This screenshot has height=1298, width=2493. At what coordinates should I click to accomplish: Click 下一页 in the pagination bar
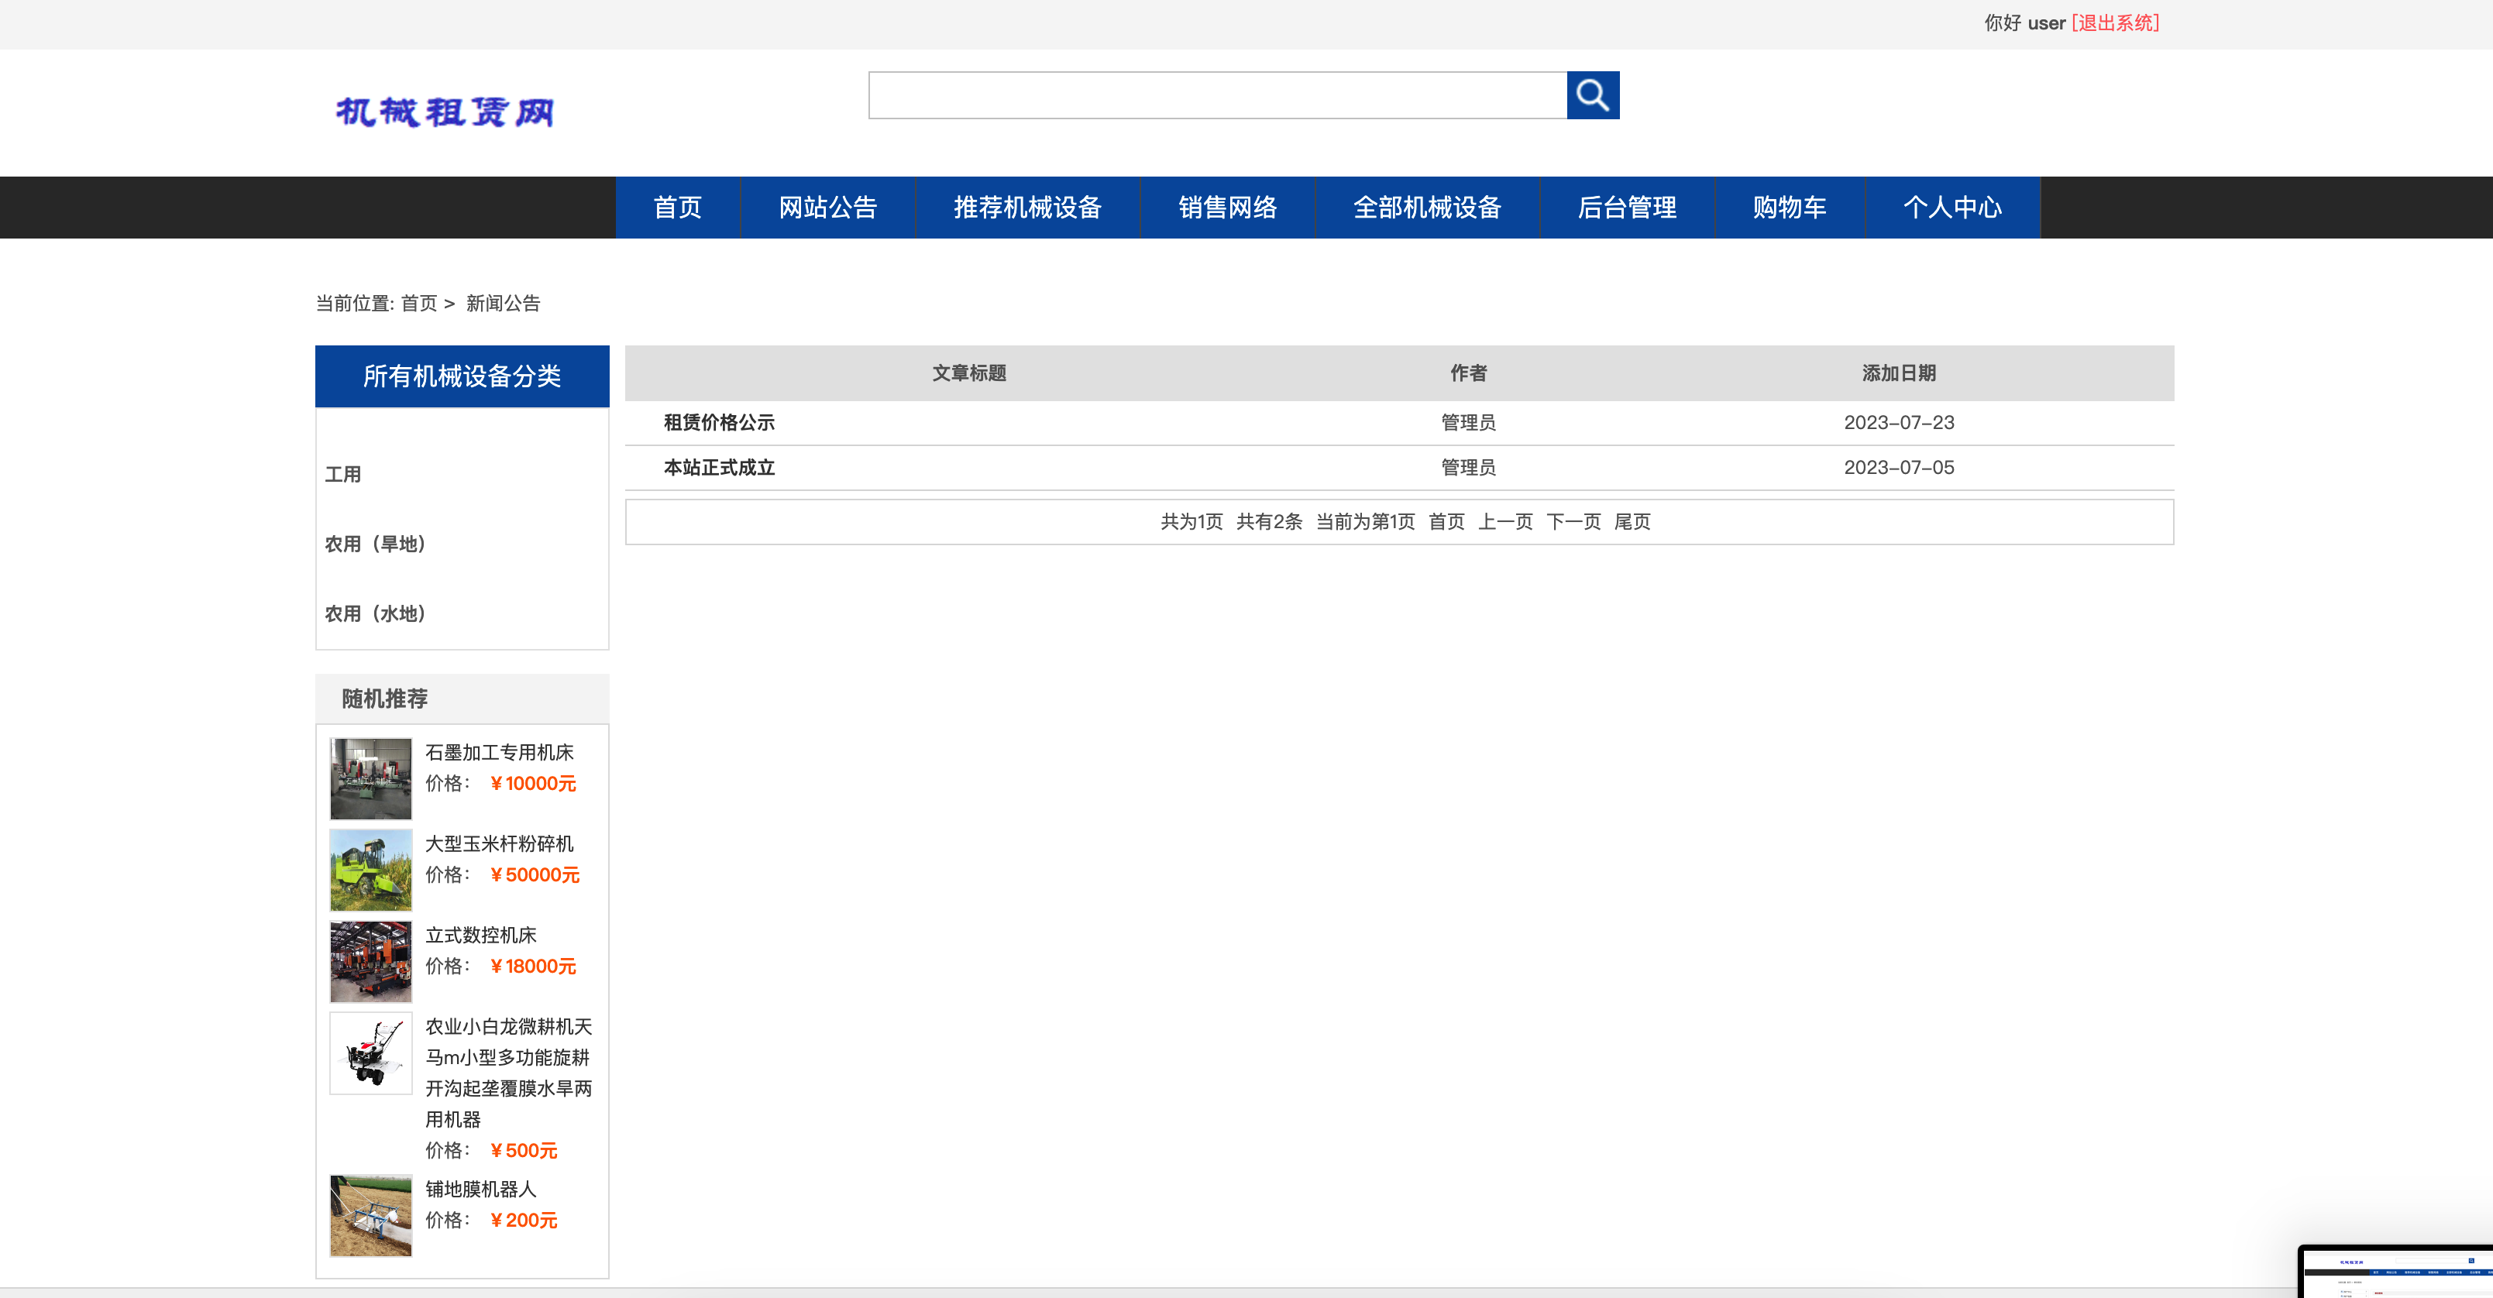(1574, 521)
